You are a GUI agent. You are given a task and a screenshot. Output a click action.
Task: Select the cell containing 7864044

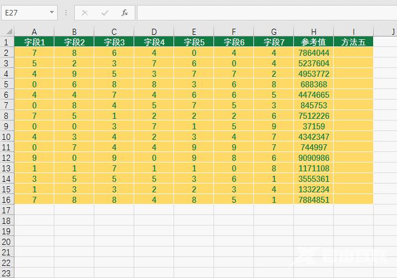[x=314, y=53]
